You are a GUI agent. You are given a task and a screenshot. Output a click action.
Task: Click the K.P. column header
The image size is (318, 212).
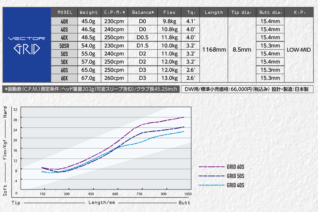tap(300, 12)
